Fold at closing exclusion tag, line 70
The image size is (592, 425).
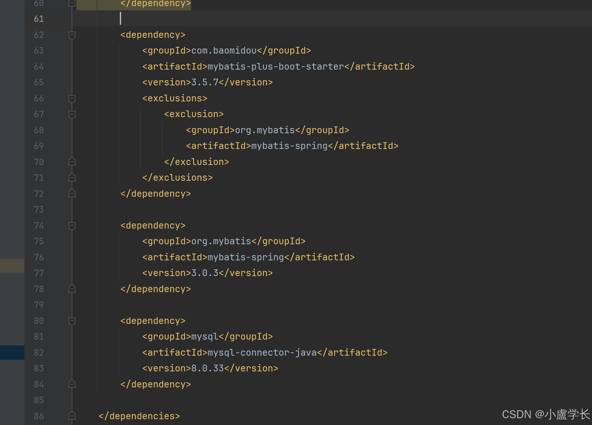coord(72,161)
